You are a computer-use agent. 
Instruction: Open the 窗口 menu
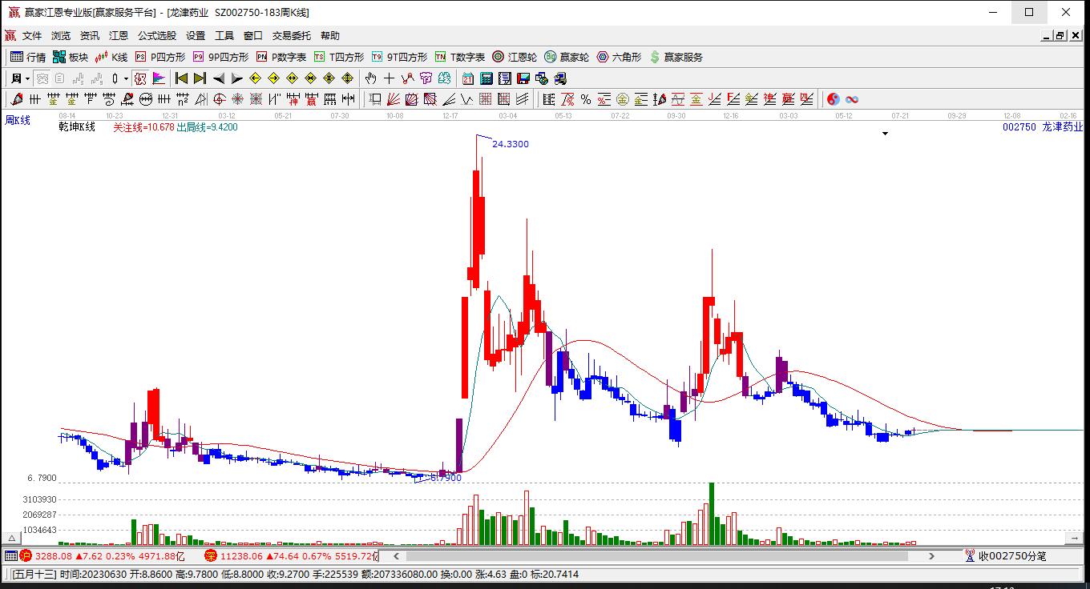(253, 35)
